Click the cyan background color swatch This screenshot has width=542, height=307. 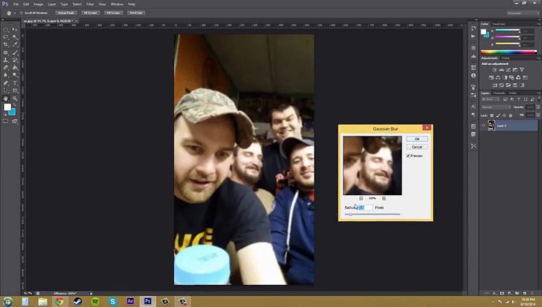(12, 112)
